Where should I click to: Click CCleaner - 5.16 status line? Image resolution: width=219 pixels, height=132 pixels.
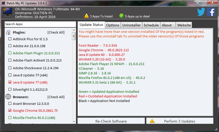pos(91,68)
